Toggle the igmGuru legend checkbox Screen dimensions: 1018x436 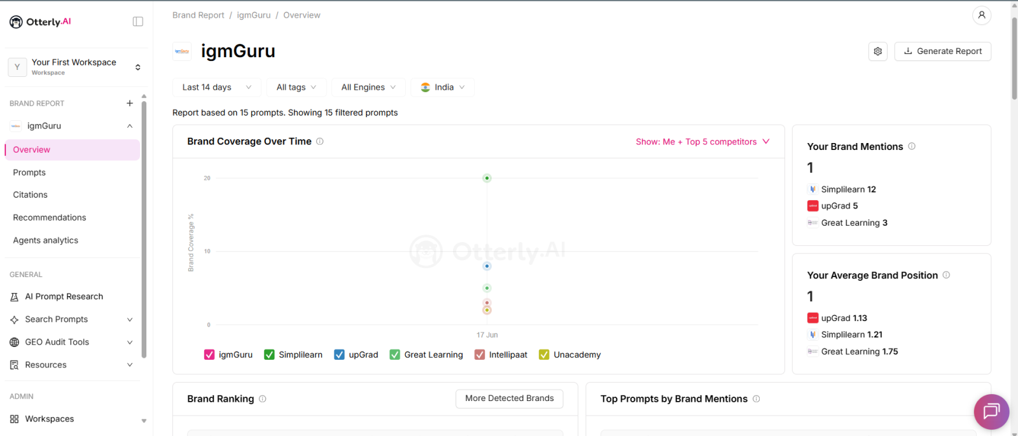coord(209,355)
